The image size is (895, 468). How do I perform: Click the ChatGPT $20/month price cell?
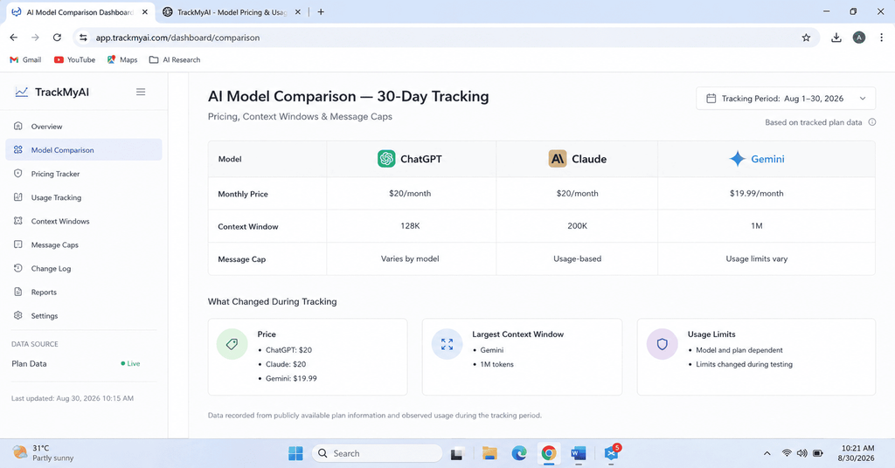pyautogui.click(x=410, y=193)
